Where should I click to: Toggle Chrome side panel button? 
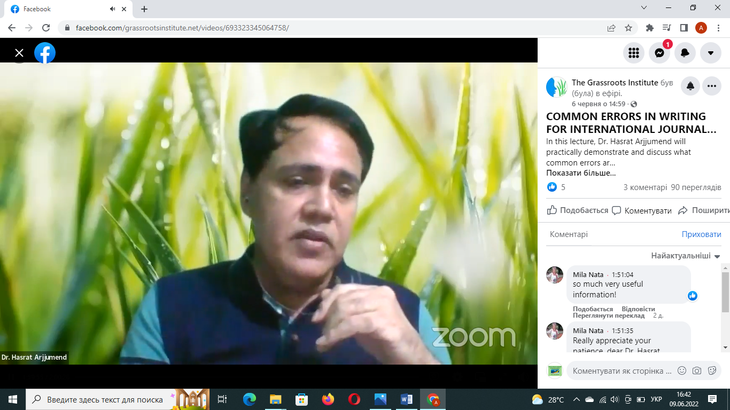pyautogui.click(x=684, y=28)
